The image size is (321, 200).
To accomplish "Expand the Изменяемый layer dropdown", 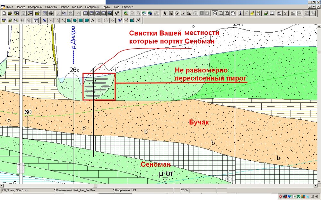I will 113,190.
